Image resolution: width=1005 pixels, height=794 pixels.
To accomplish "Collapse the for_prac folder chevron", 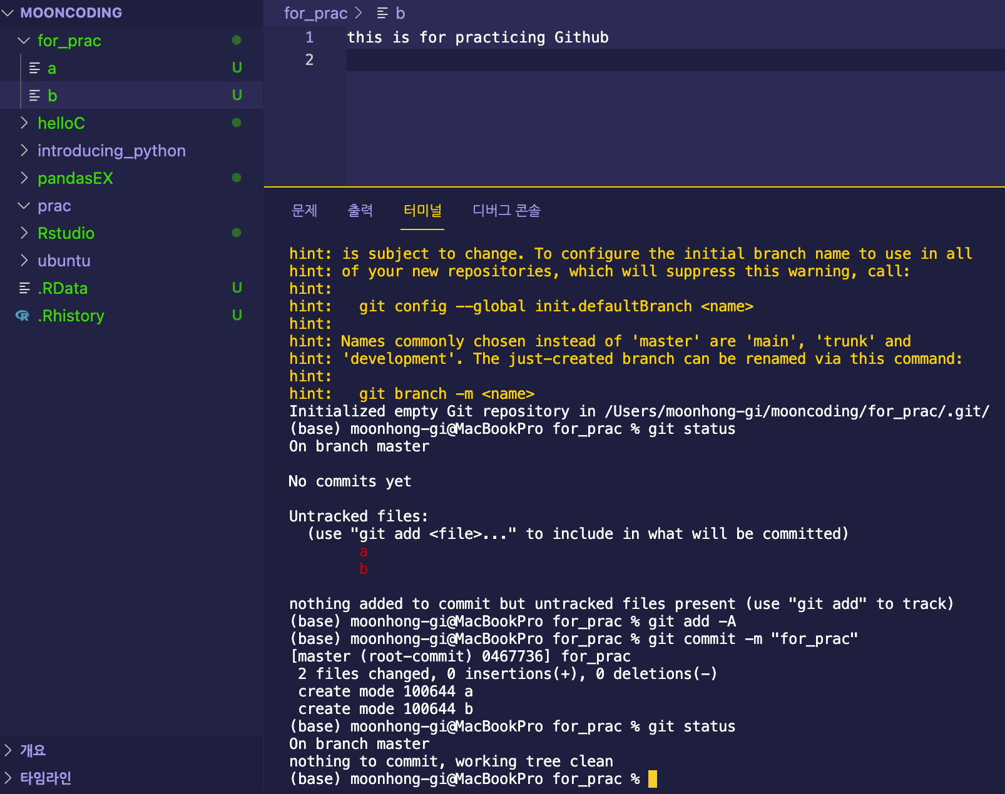I will (24, 41).
